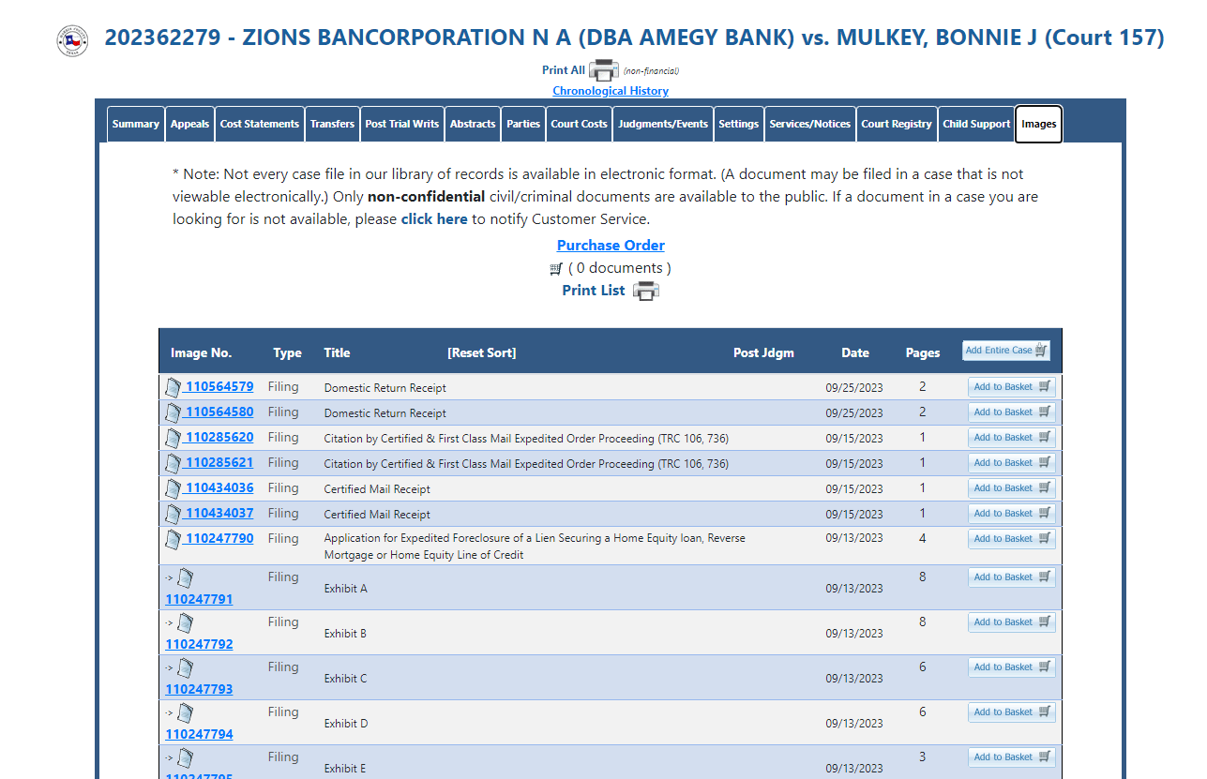Open image number 110285620 link
Viewport: 1207px width, 779px height.
tap(219, 437)
